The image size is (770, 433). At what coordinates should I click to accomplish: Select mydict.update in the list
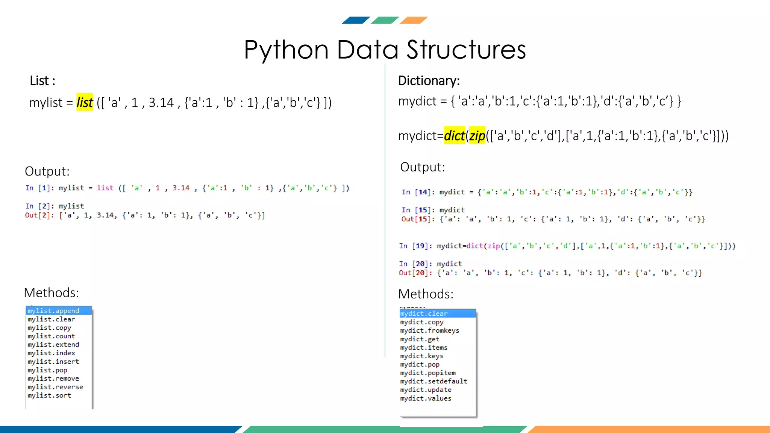[426, 390]
